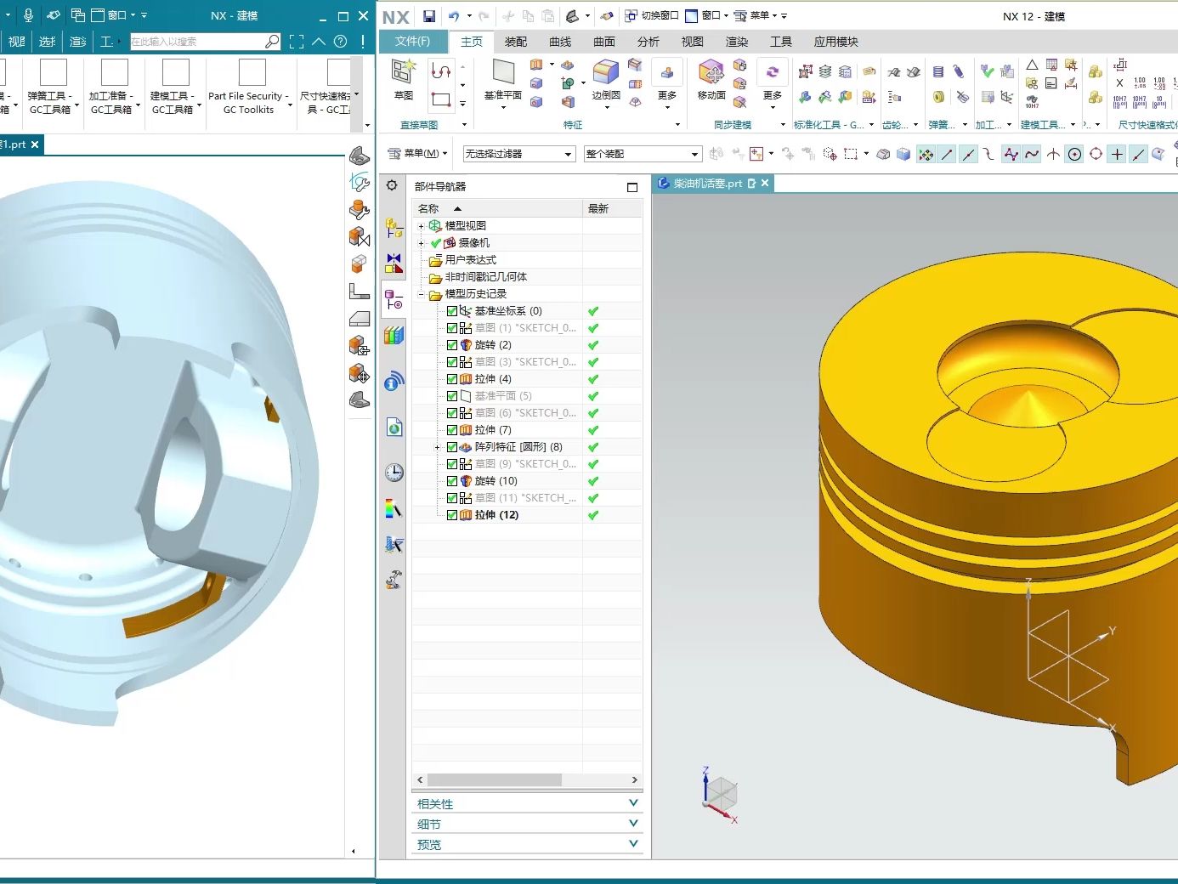Switch to the 曲线 ribbon tab
Screen dimensions: 1178x884
tap(560, 42)
